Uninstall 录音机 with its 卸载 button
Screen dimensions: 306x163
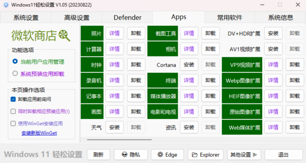coord(136,80)
